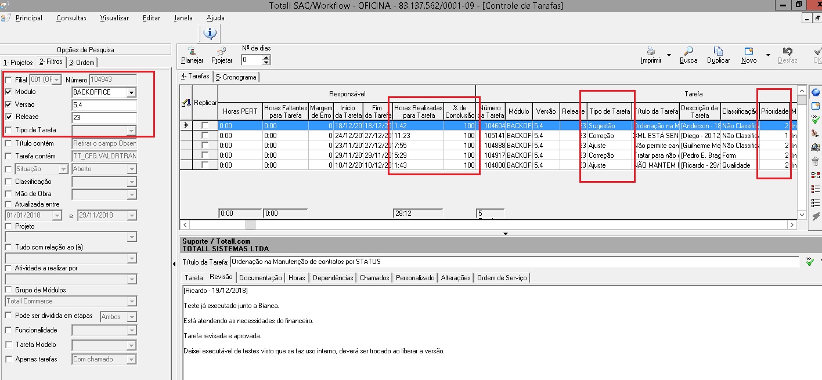Click the note icon below the blue globe
Viewport: 822px width, 380px height.
pyautogui.click(x=816, y=106)
